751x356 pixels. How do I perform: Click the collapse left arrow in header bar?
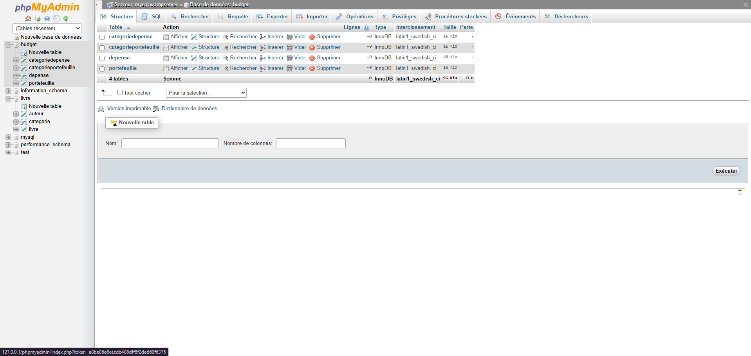pos(99,5)
